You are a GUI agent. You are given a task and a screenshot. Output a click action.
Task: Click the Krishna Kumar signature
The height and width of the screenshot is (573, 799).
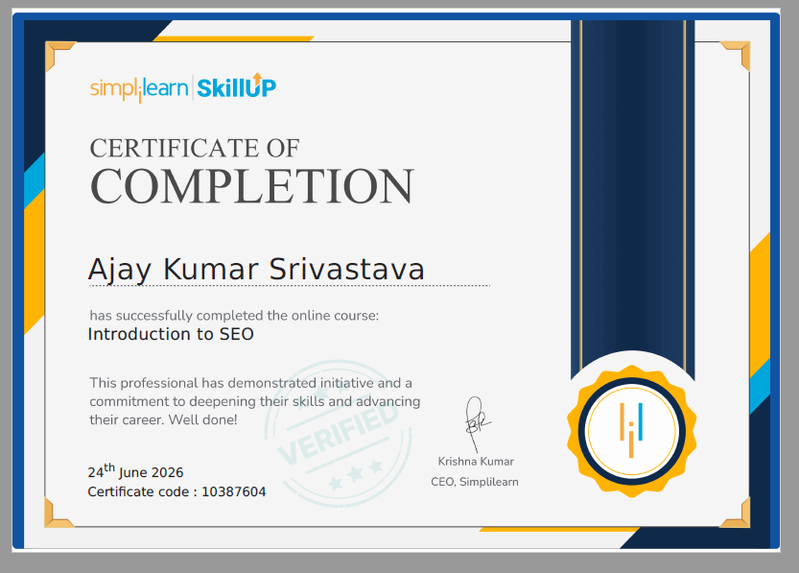tap(478, 424)
